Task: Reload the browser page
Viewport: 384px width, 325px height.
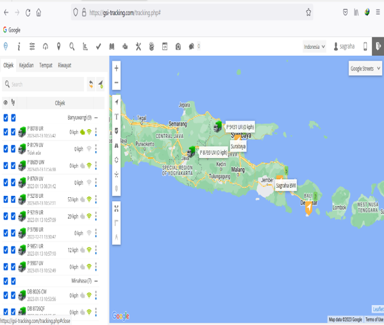Action: 28,12
